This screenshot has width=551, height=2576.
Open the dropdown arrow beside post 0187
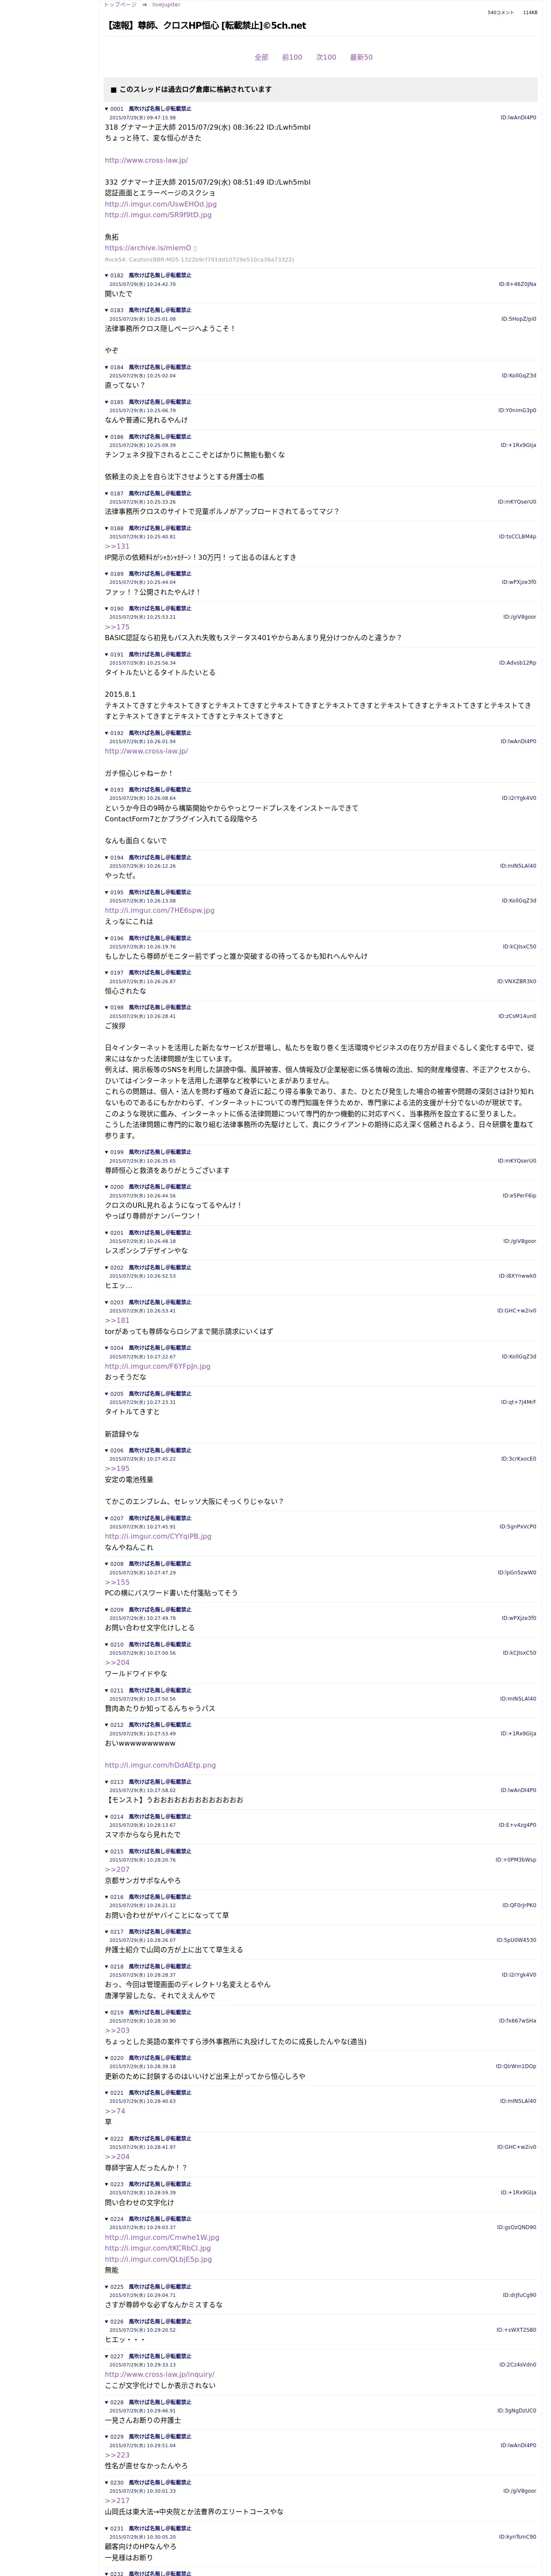[x=107, y=493]
